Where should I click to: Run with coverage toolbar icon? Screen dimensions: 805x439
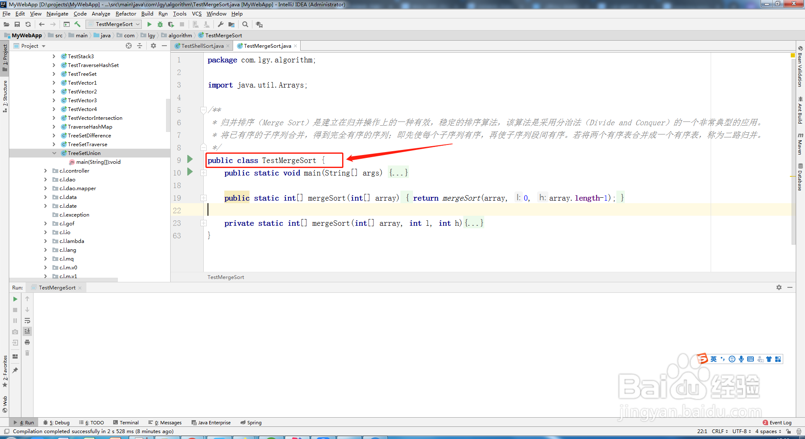tap(171, 25)
